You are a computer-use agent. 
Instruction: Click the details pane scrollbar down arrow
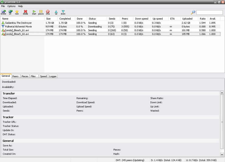click(222, 154)
